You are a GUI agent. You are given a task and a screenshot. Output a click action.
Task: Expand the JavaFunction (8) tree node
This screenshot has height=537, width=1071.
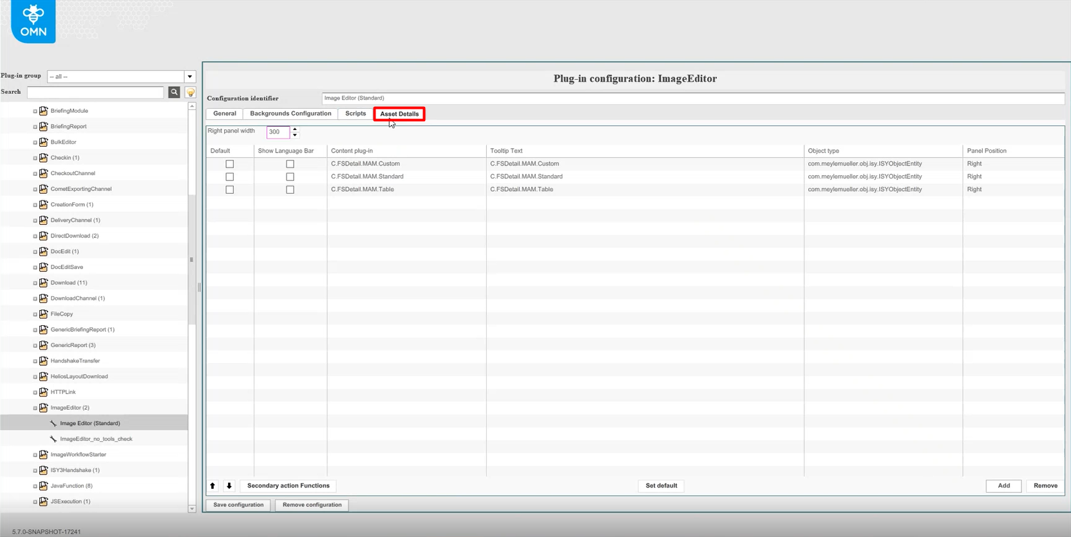pyautogui.click(x=35, y=486)
